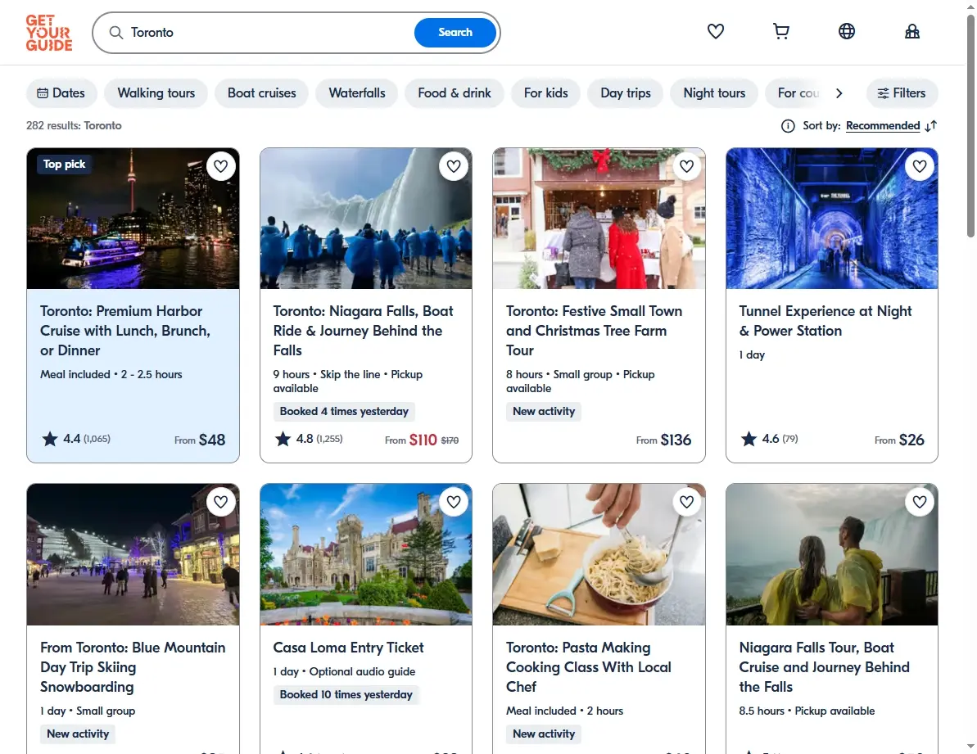
Task: Click the blue Search button
Action: click(x=455, y=33)
